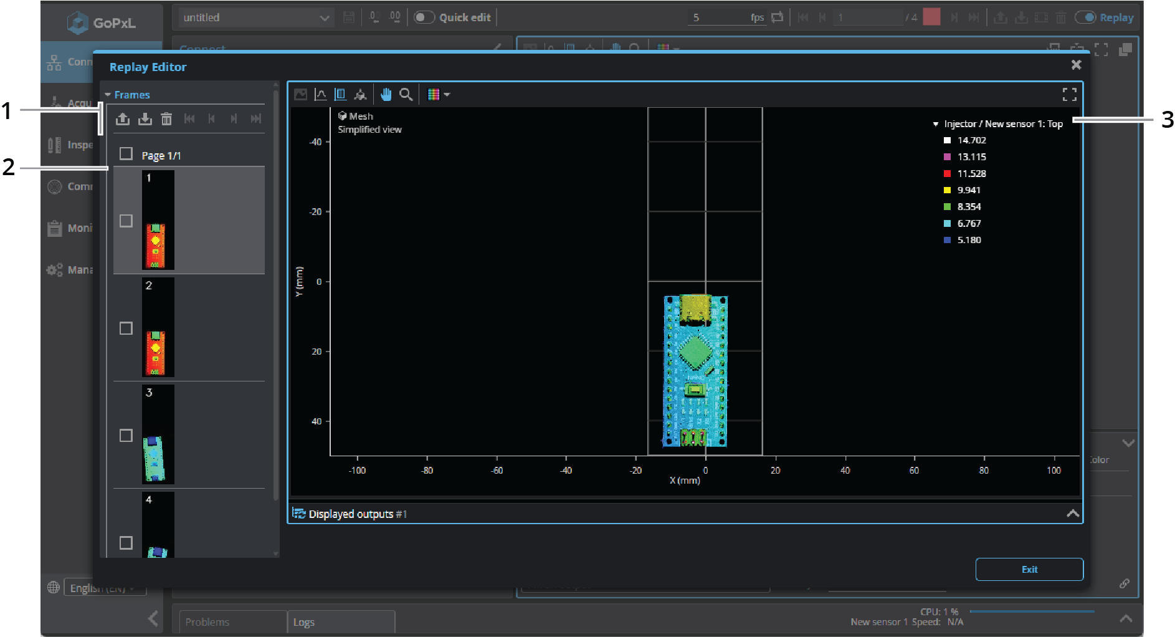Enter fullscreen in the data viewer

pyautogui.click(x=1069, y=95)
